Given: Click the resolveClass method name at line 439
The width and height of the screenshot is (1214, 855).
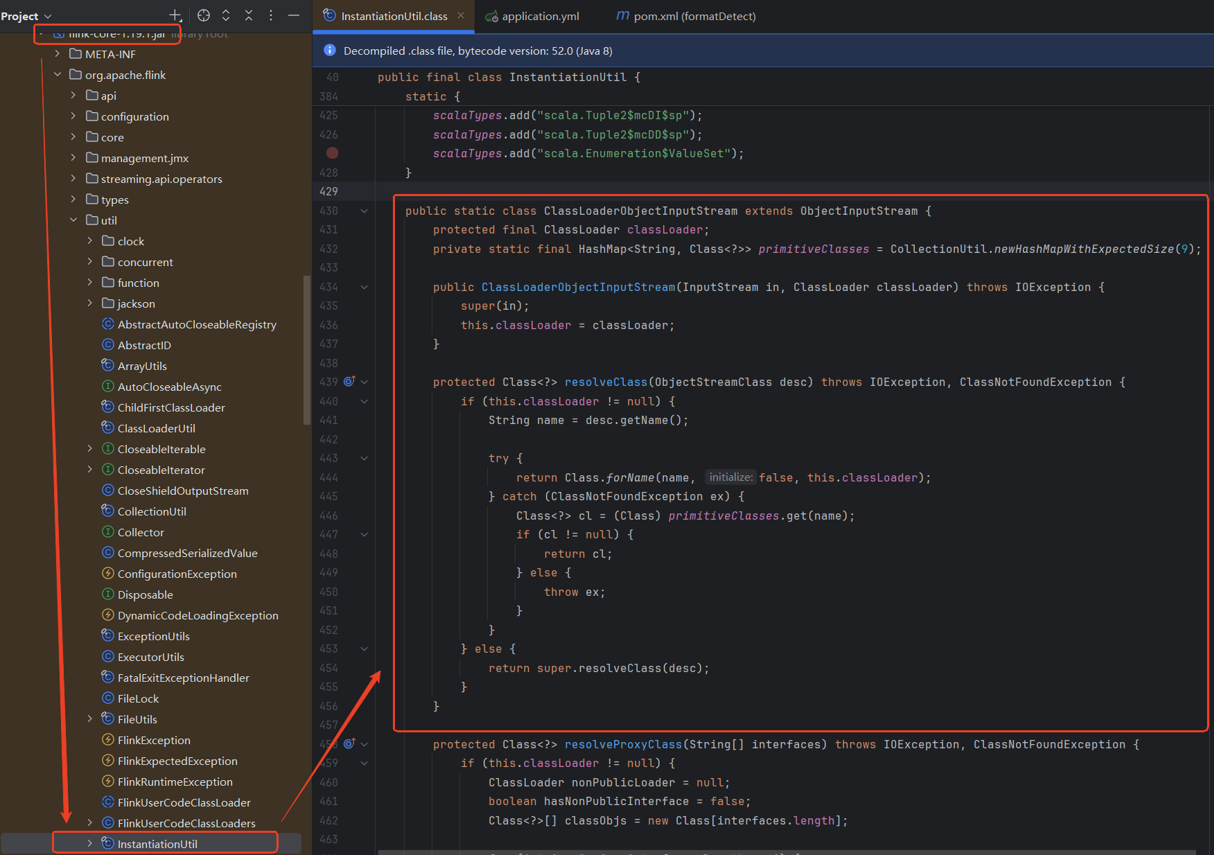Looking at the screenshot, I should 606,382.
